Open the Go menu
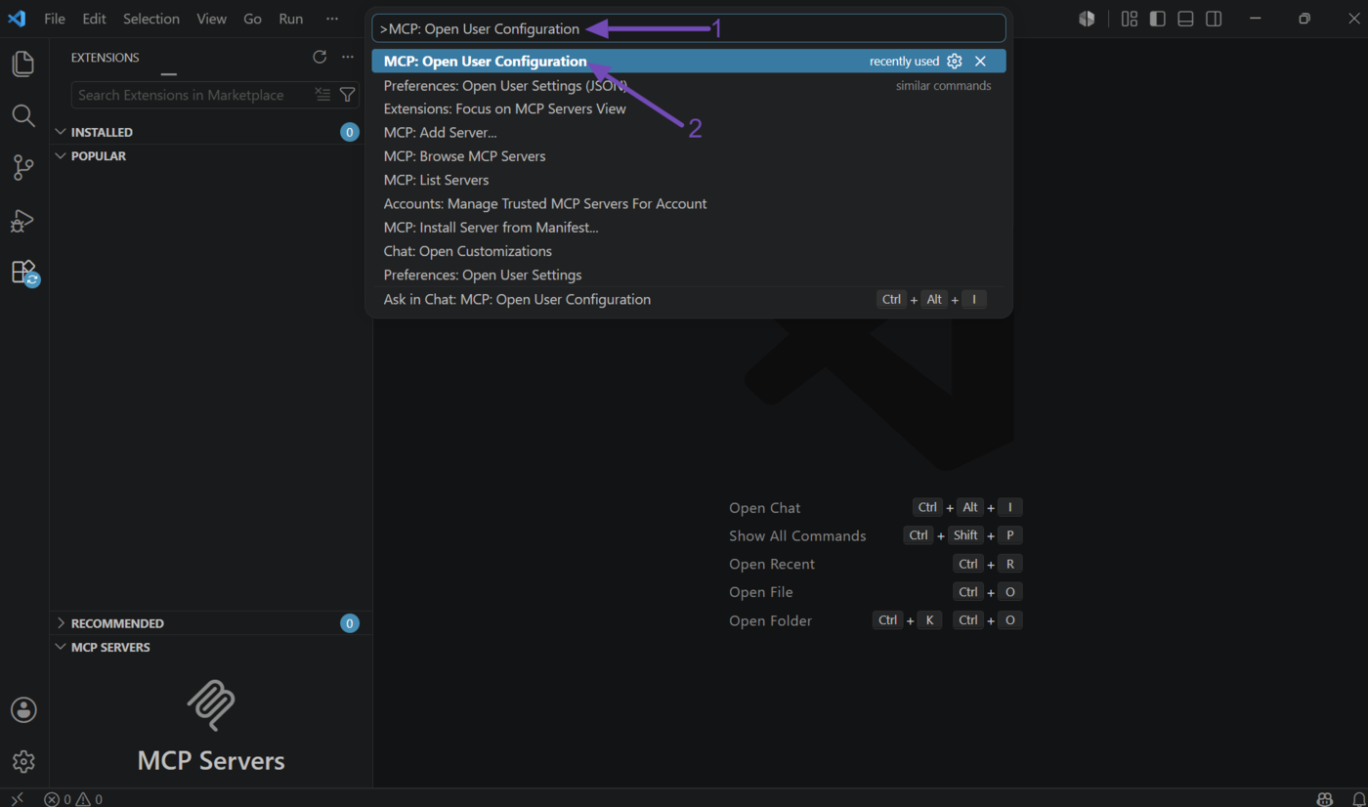 click(252, 19)
